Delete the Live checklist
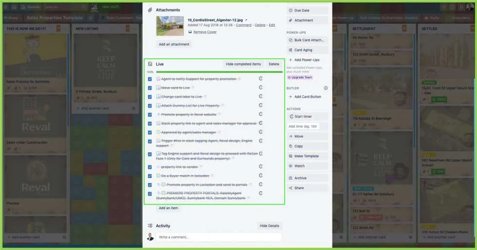The width and height of the screenshot is (477, 250). coord(274,64)
